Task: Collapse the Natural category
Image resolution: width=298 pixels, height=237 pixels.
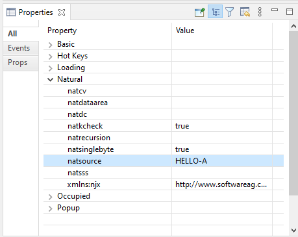Action: click(x=51, y=80)
